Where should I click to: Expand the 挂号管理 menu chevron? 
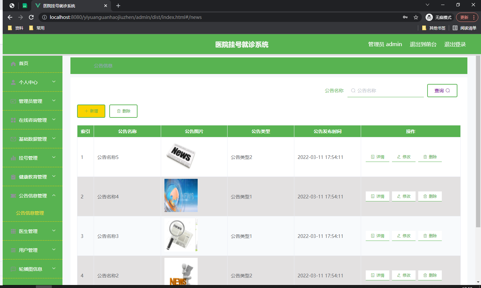pyautogui.click(x=54, y=157)
